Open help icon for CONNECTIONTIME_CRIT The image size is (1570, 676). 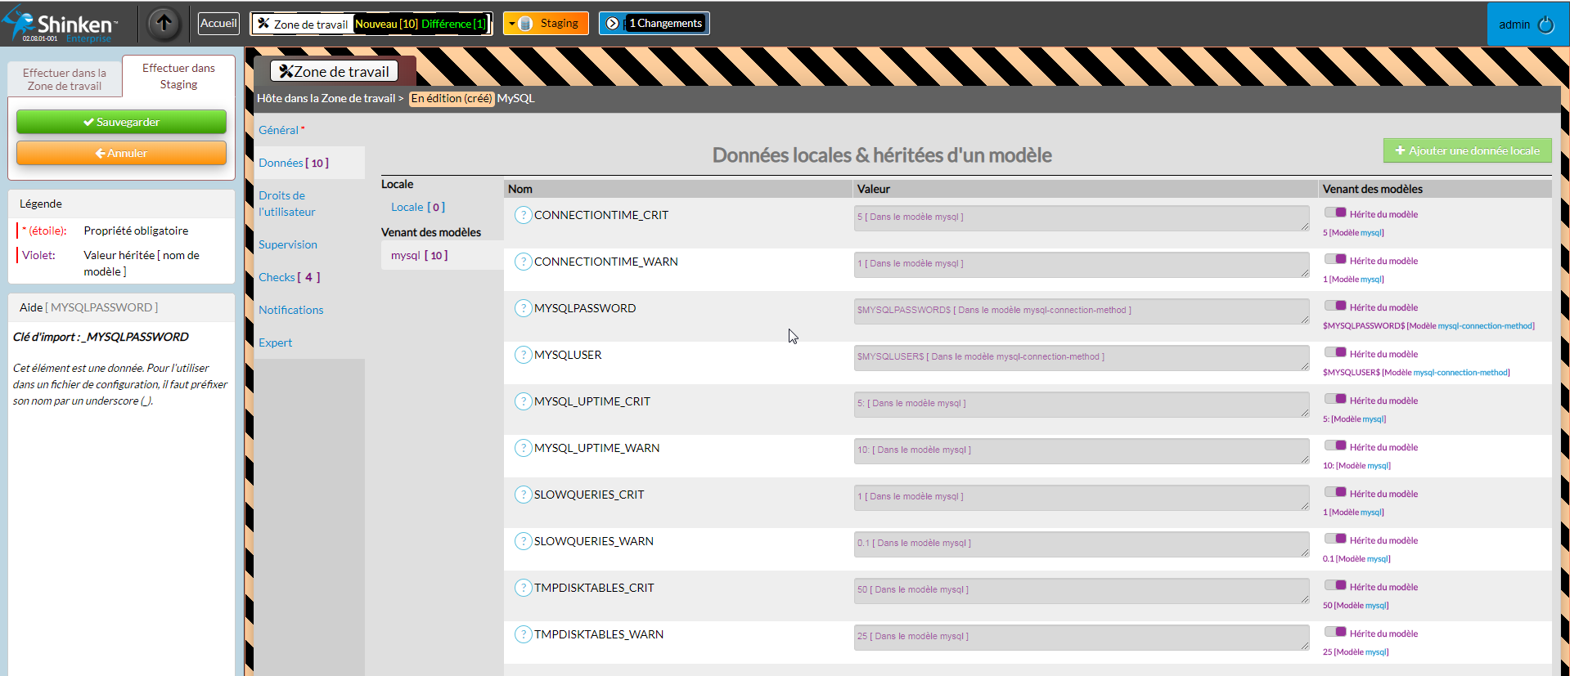[523, 215]
